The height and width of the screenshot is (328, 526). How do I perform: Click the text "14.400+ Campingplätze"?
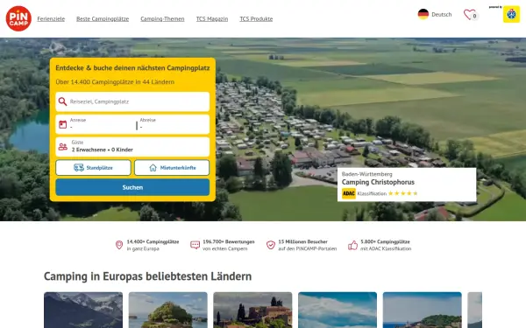(x=153, y=241)
